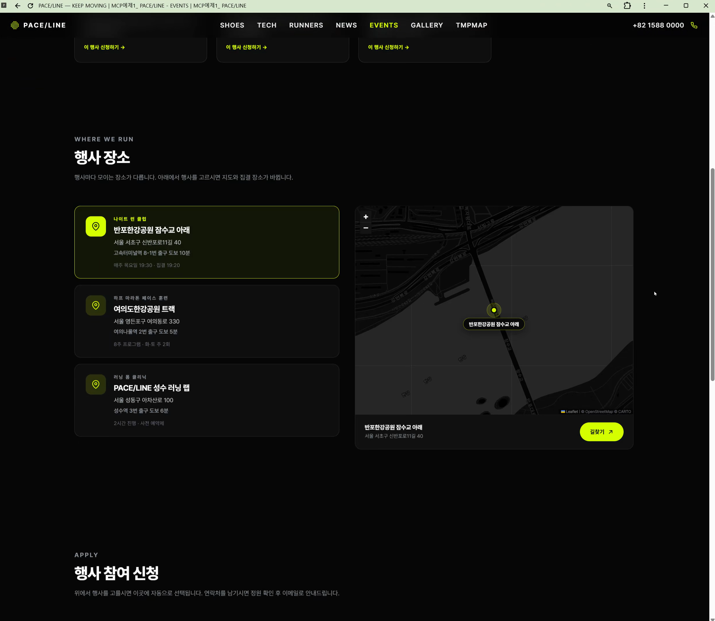Open the RUNNERS nav menu item
This screenshot has width=715, height=621.
coord(306,25)
